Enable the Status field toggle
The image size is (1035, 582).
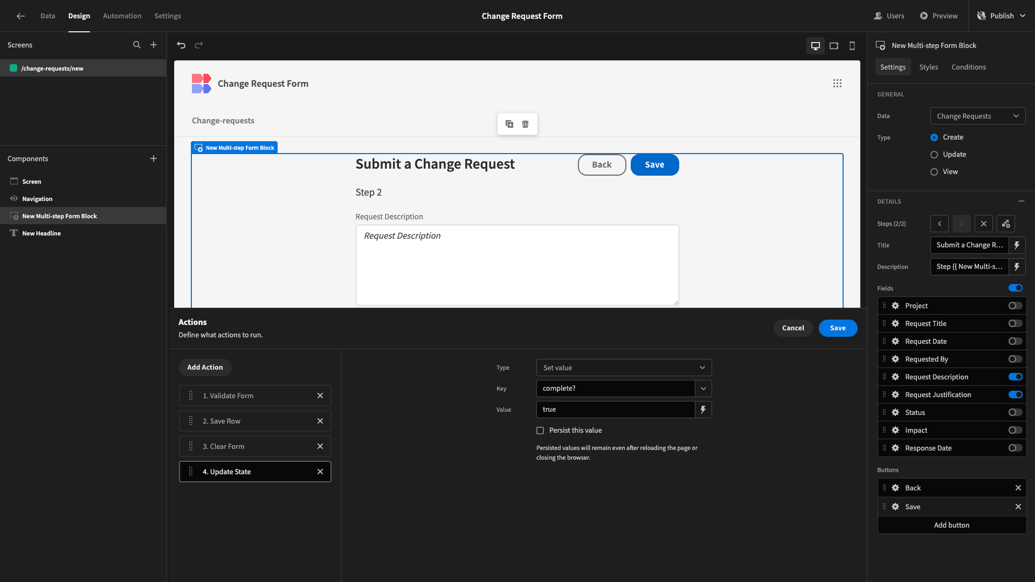pos(1016,412)
